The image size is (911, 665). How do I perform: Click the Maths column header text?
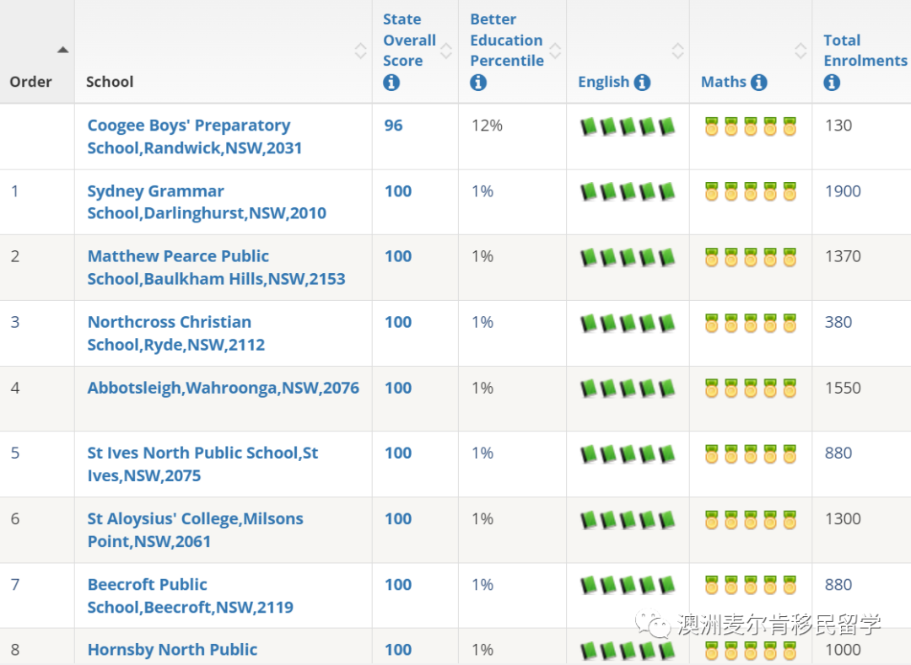pyautogui.click(x=724, y=82)
